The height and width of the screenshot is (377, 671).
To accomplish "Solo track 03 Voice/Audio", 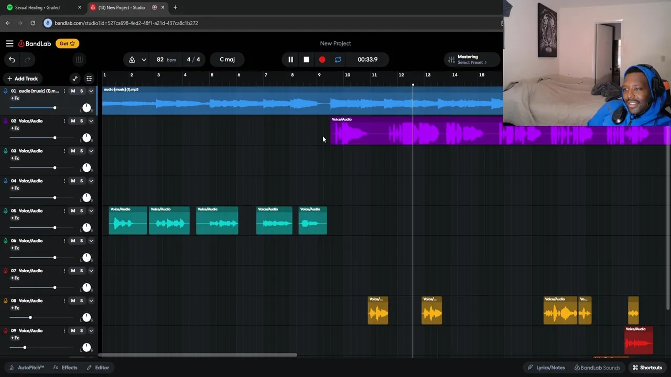I will pos(81,151).
